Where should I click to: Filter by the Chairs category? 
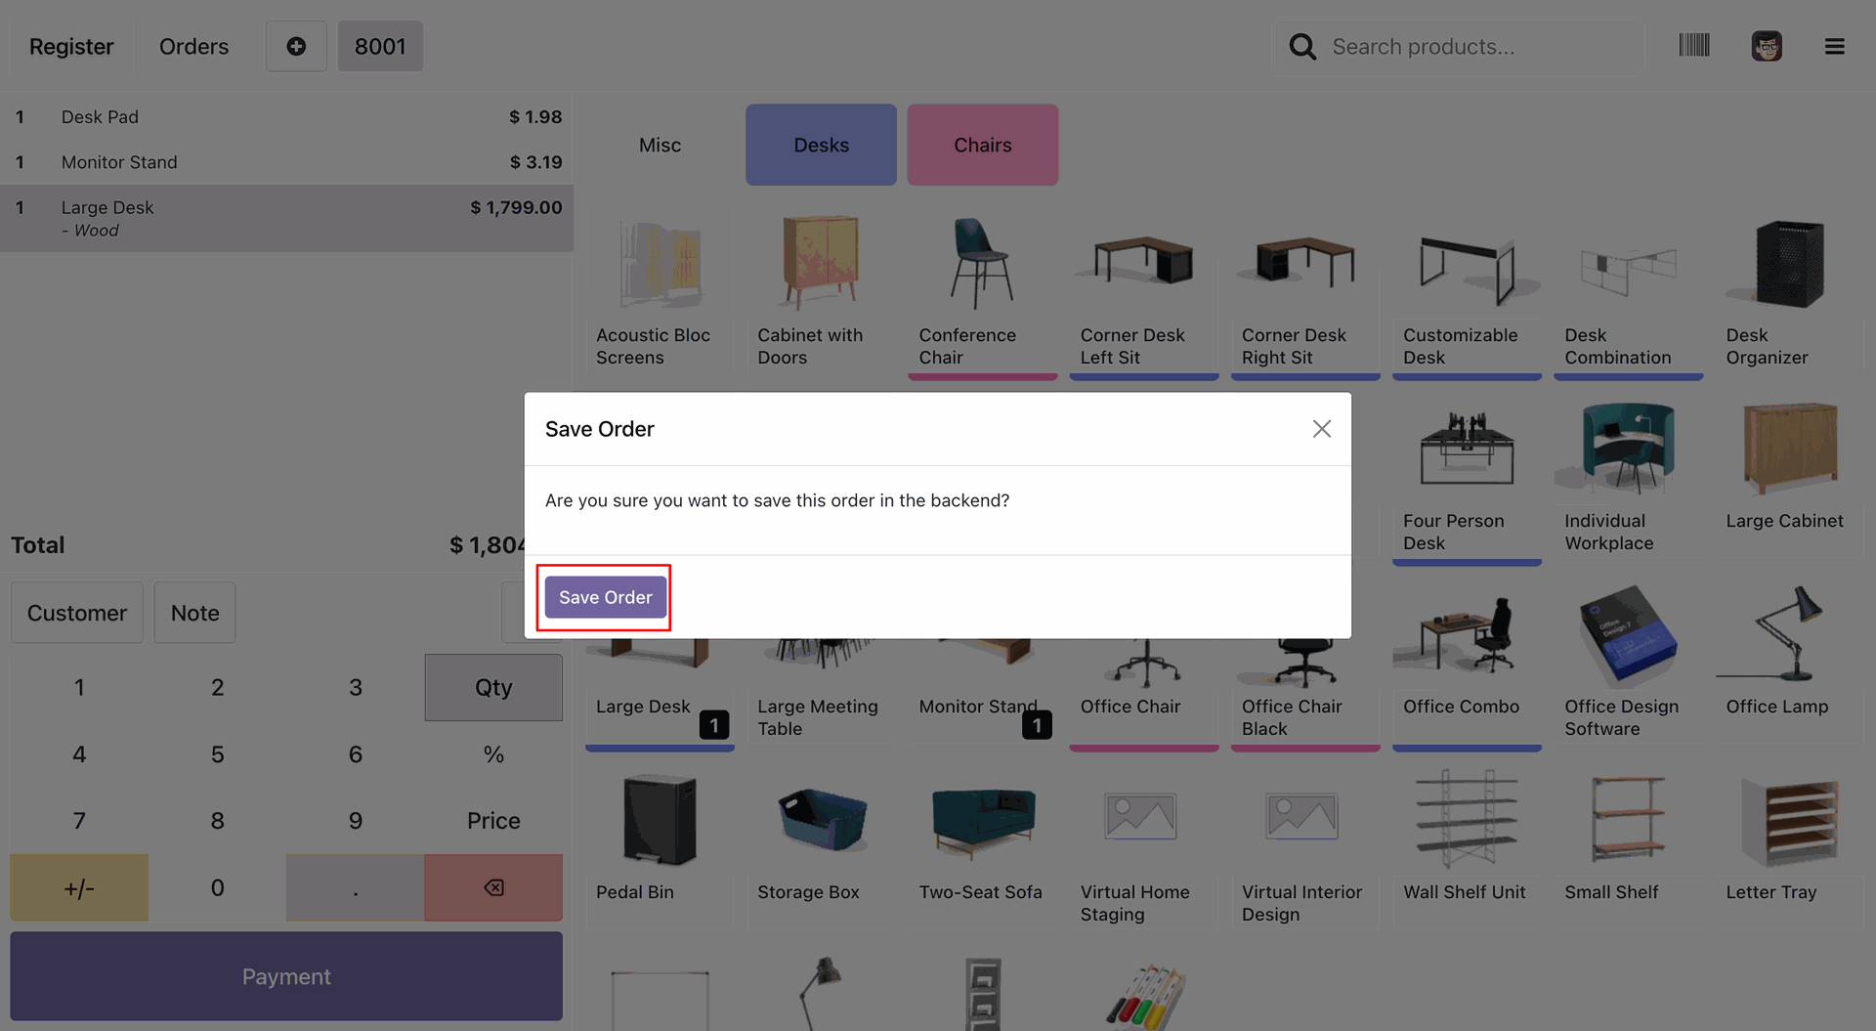(x=982, y=145)
